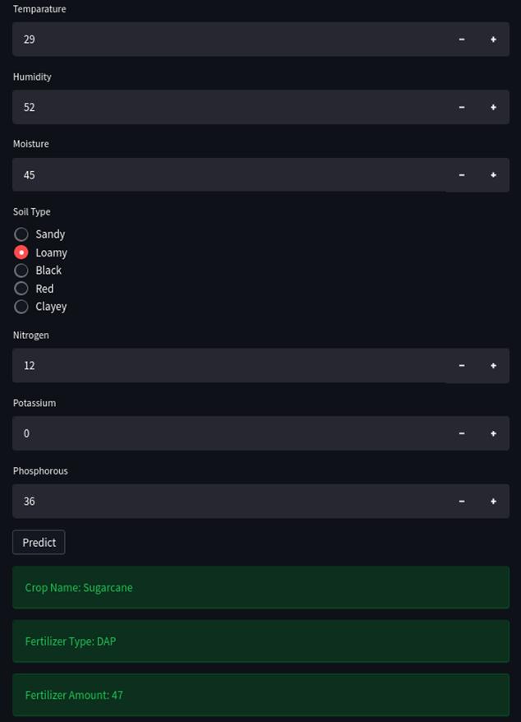Image resolution: width=521 pixels, height=722 pixels.
Task: Increase Nitrogen using the plus icon
Action: [493, 365]
